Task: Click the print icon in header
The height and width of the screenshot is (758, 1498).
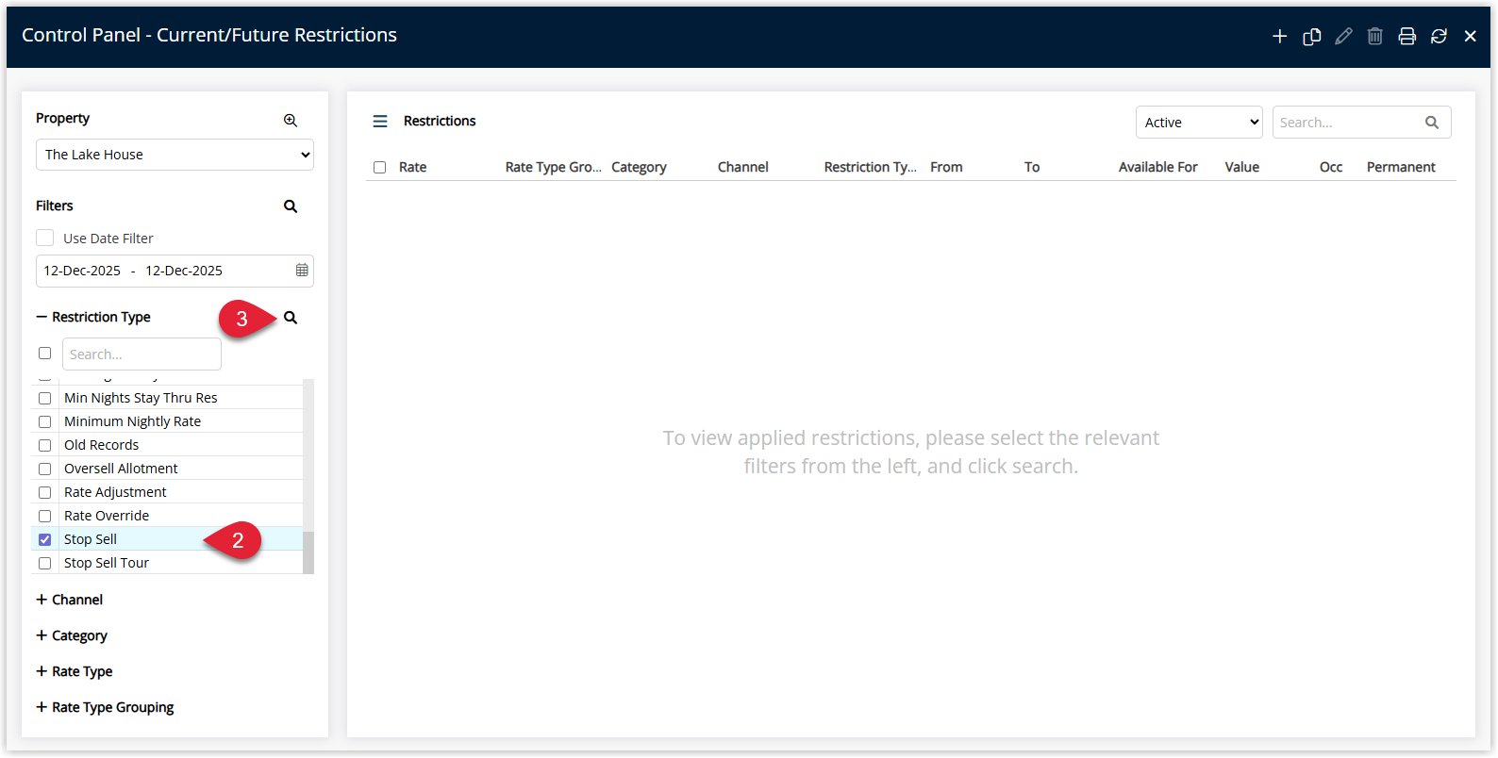Action: tap(1406, 36)
